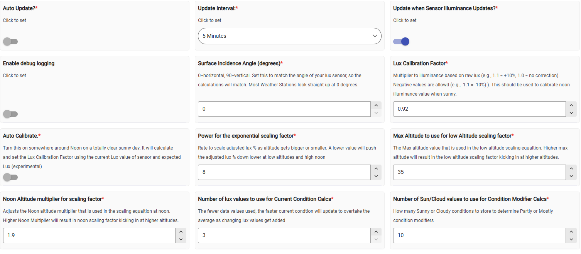The image size is (581, 254).
Task: Increase Noon Altitude multiplier with up arrow
Action: [x=181, y=232]
